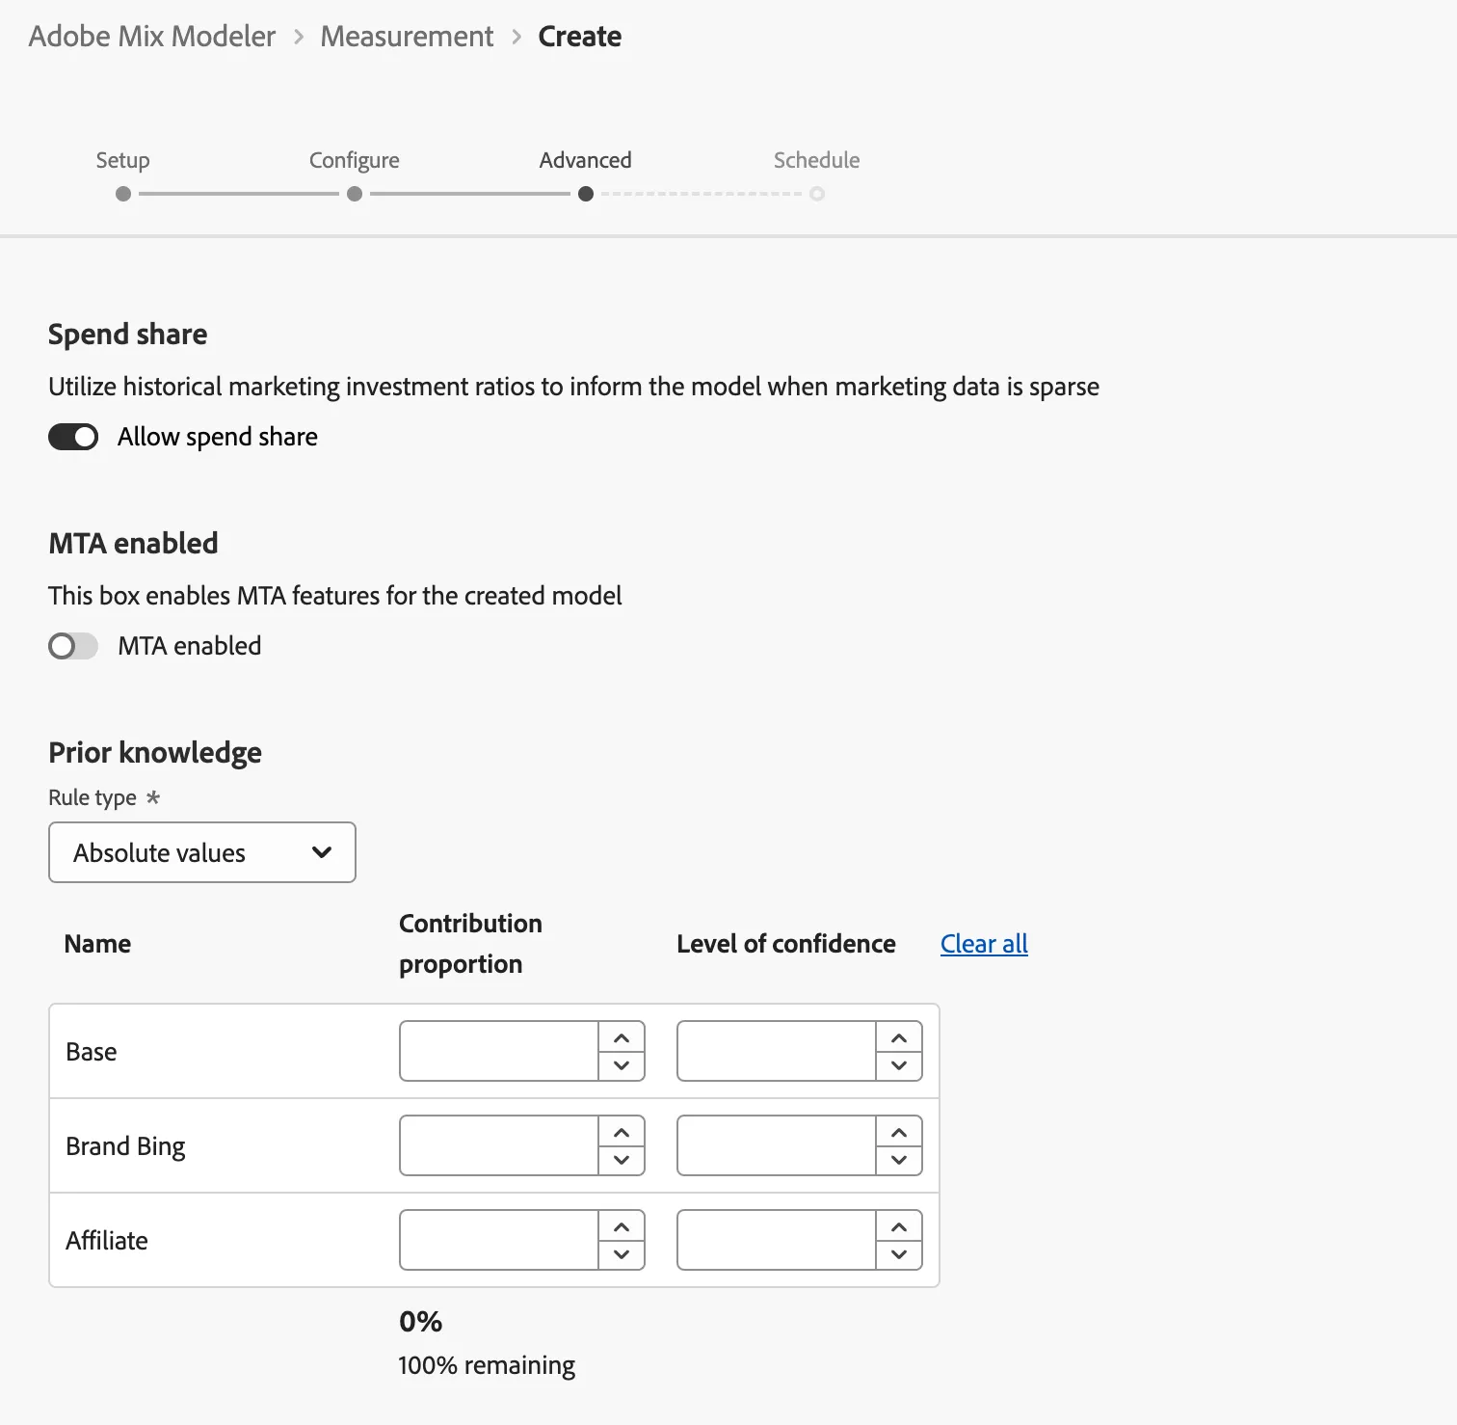The width and height of the screenshot is (1457, 1425).
Task: Increase Affiliate contribution proportion up arrow
Action: click(622, 1226)
